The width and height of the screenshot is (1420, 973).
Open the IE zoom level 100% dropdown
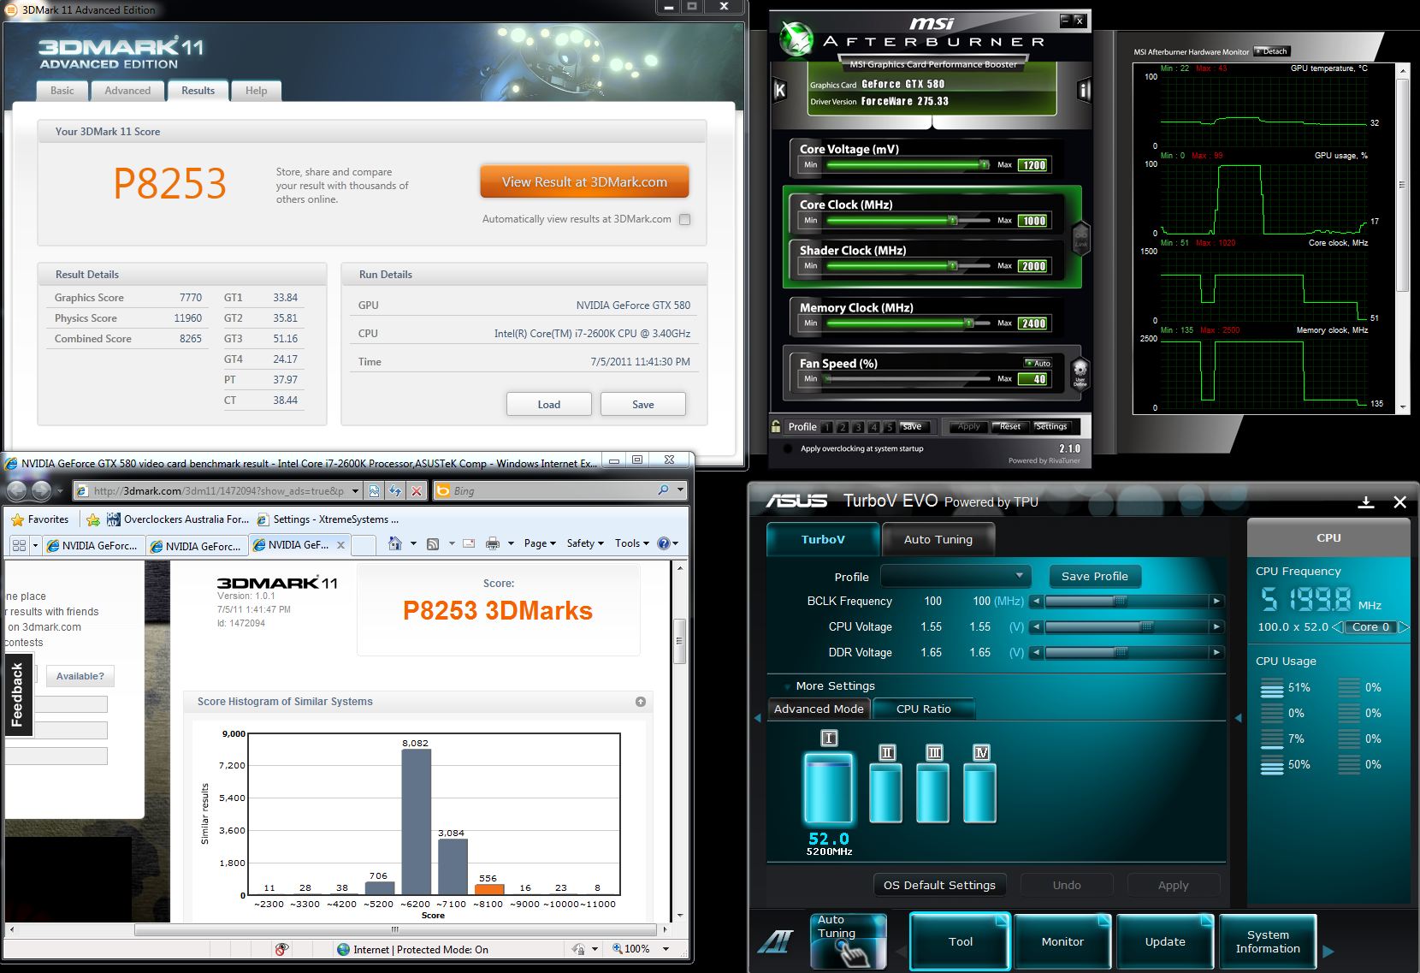point(666,949)
